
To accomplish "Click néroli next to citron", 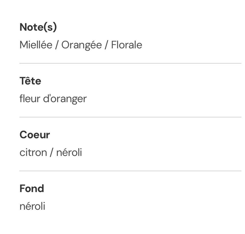I will click(69, 153).
